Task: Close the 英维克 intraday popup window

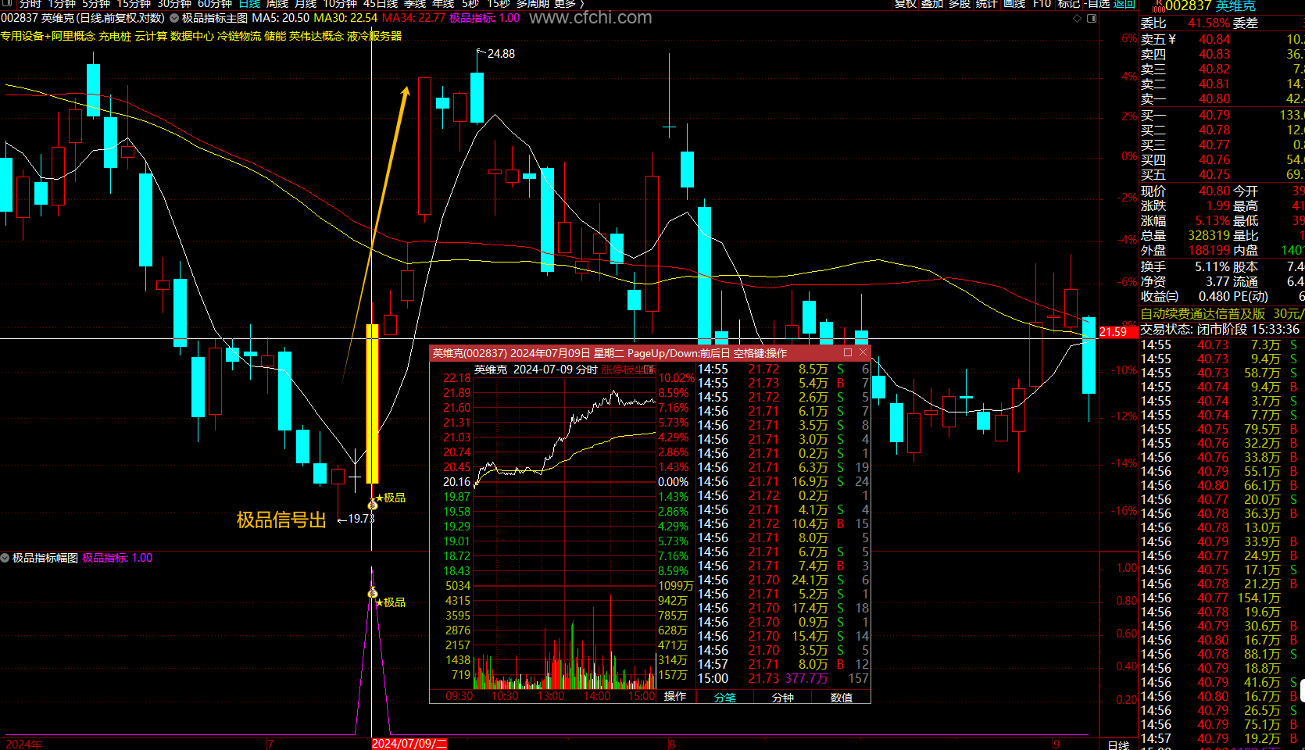Action: tap(863, 353)
